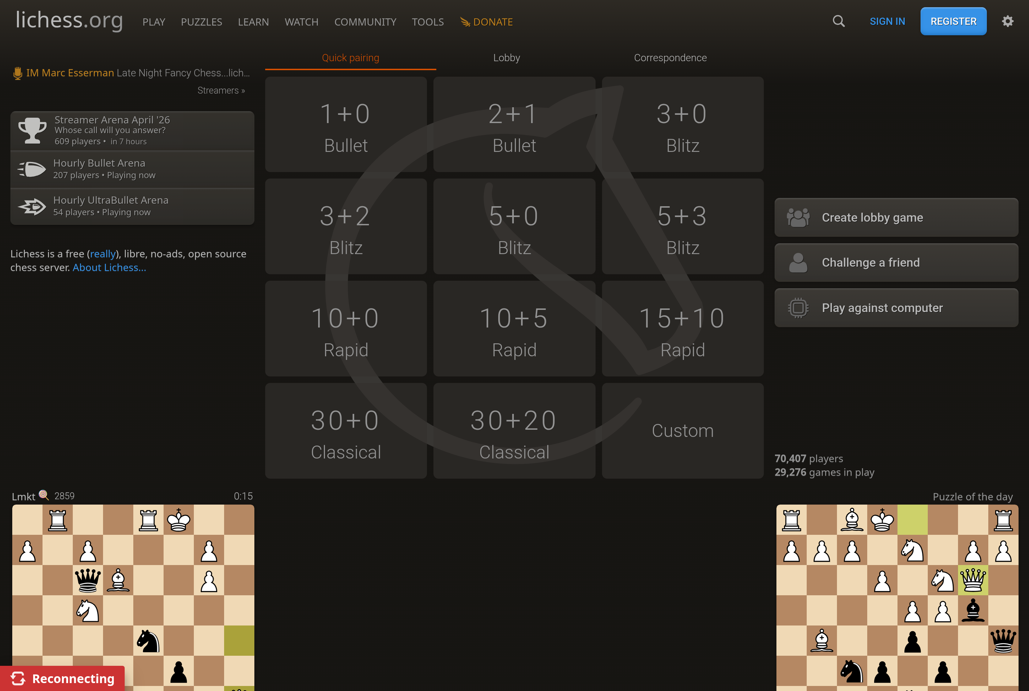Click the REGISTER button
This screenshot has width=1029, height=691.
coord(953,21)
